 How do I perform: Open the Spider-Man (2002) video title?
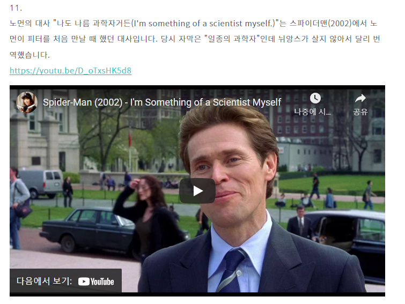[x=162, y=102]
